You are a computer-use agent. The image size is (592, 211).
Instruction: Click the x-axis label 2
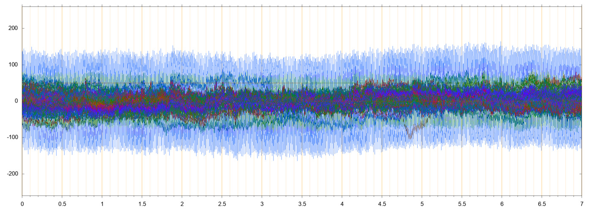click(182, 203)
